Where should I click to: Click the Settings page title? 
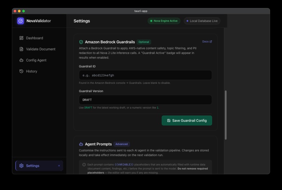click(x=82, y=21)
